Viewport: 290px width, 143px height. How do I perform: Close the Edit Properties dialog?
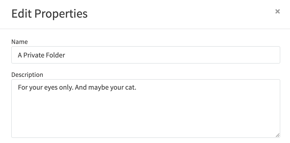point(277,11)
